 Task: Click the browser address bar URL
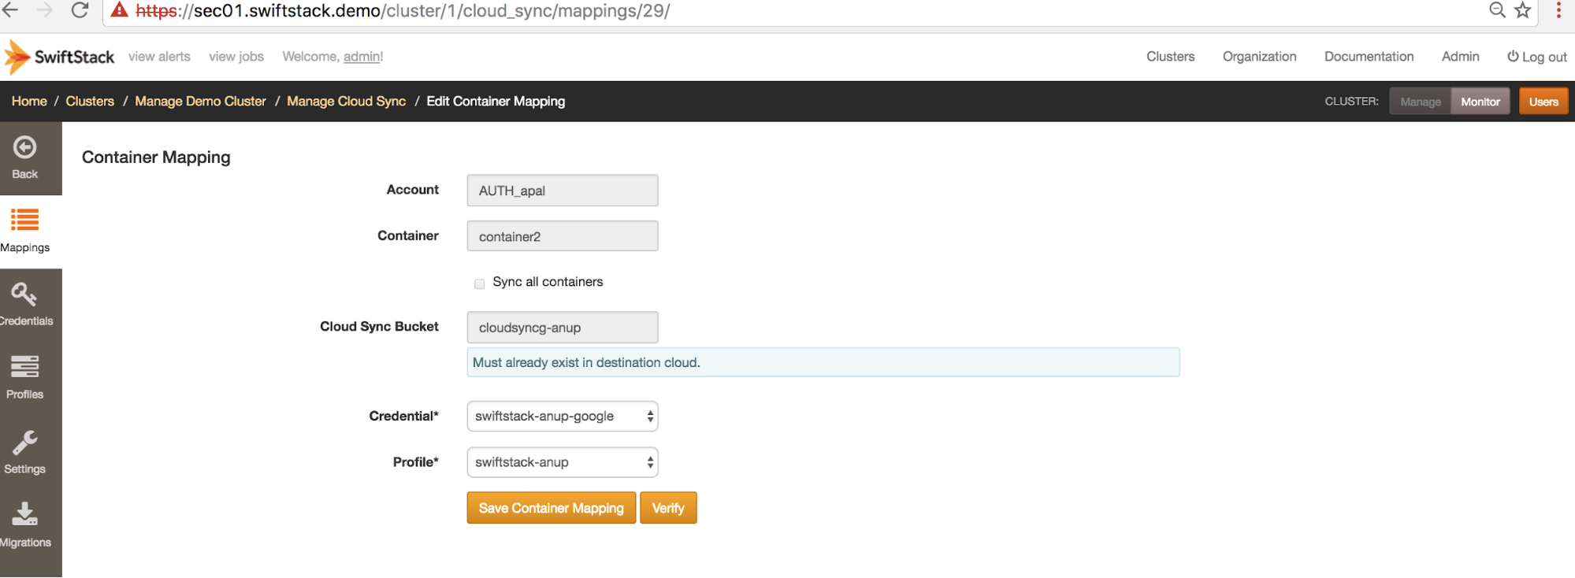(x=403, y=11)
